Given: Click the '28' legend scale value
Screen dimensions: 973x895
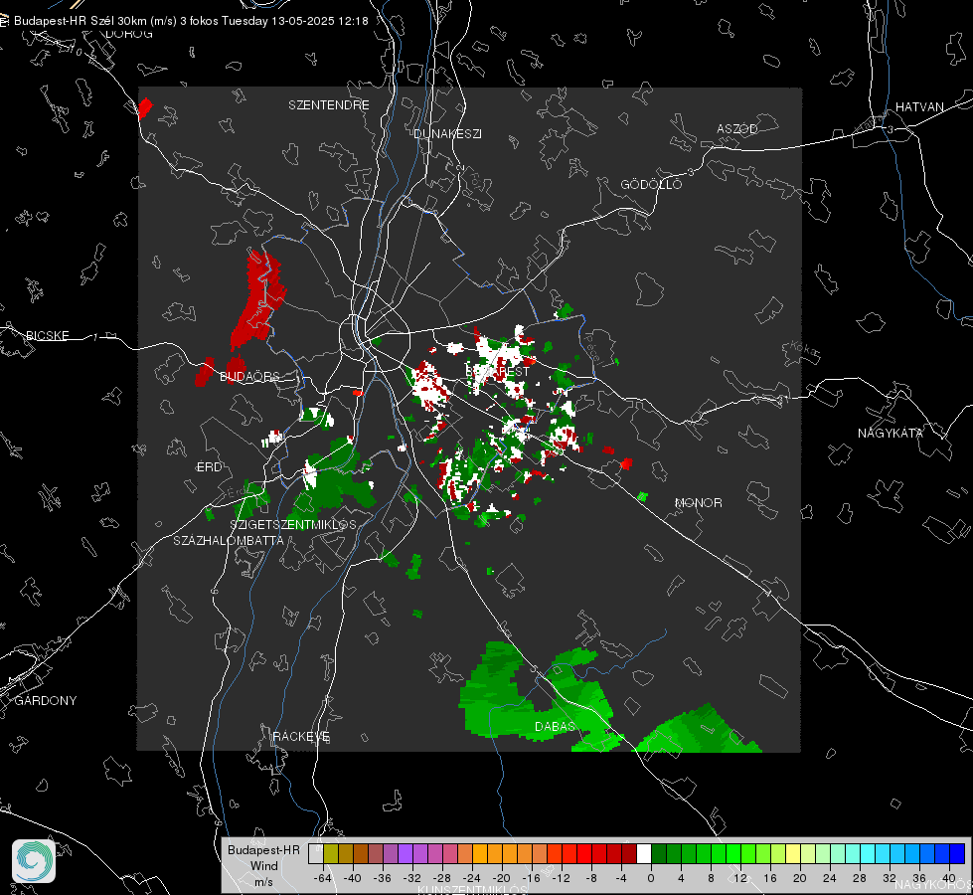Looking at the screenshot, I should [x=860, y=879].
